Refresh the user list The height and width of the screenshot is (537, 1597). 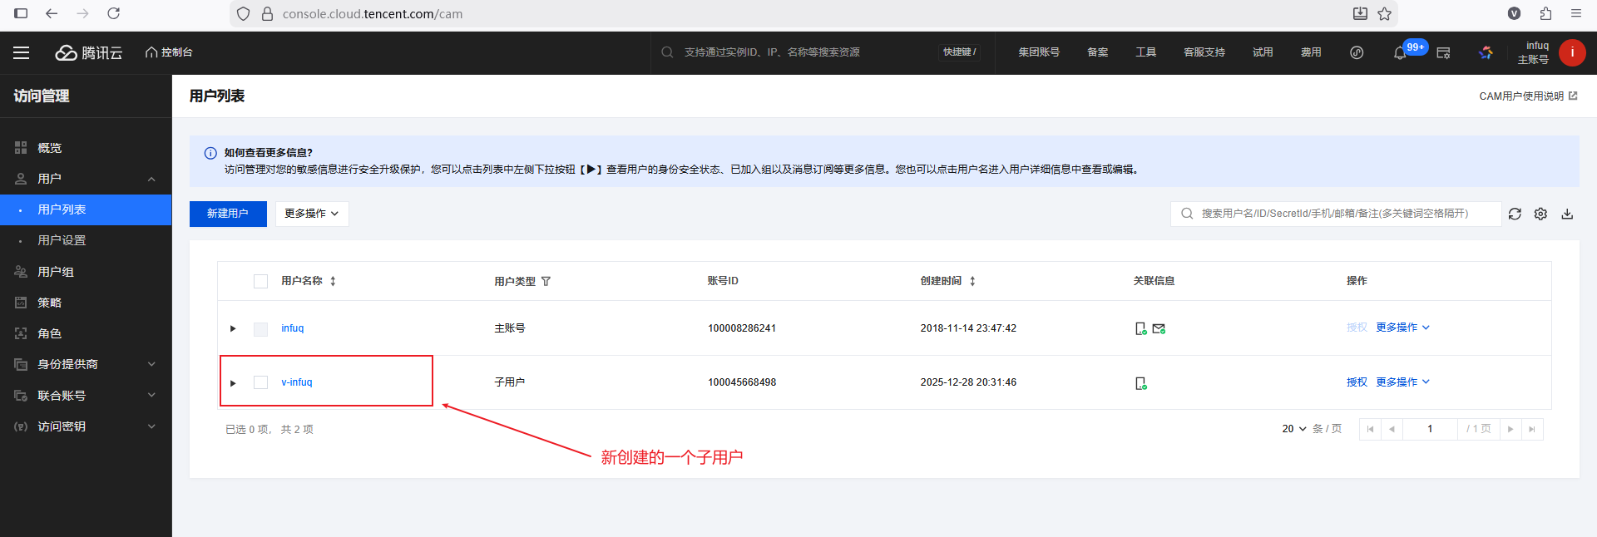coord(1515,214)
